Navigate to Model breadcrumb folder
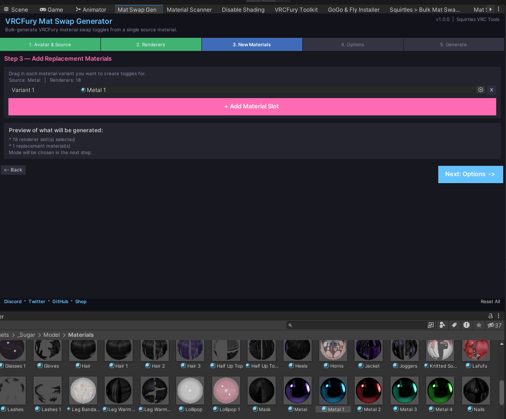 pos(52,335)
